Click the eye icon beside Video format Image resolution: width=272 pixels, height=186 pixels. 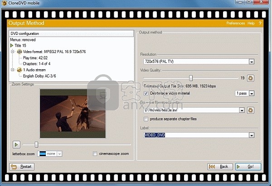[19, 52]
